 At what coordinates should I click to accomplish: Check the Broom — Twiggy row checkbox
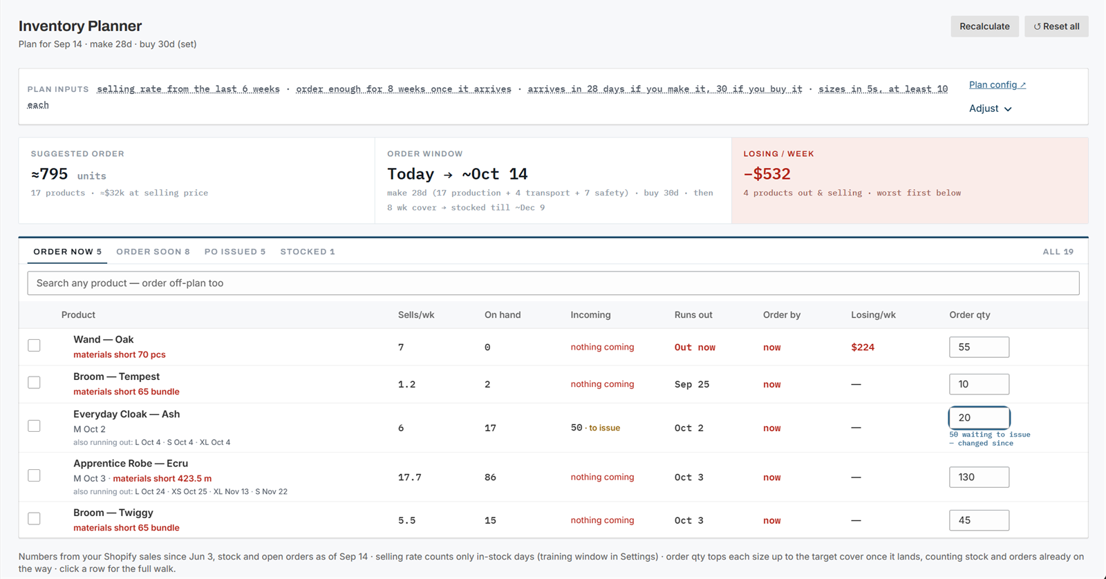pyautogui.click(x=34, y=519)
